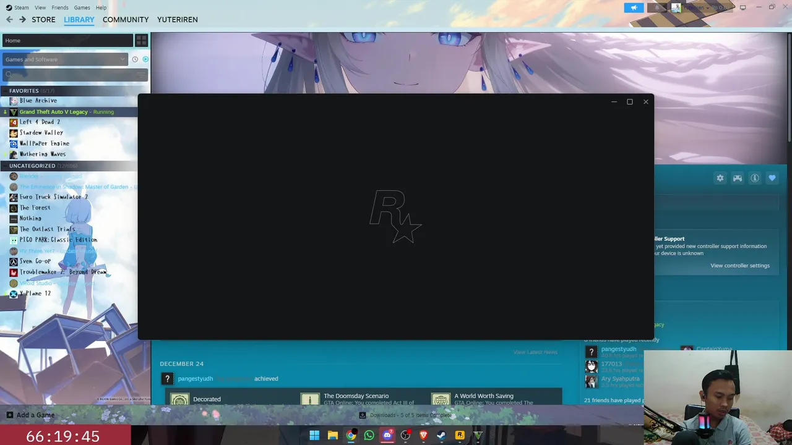This screenshot has height=445, width=792.
Task: Go back with the left arrow
Action: pos(9,20)
